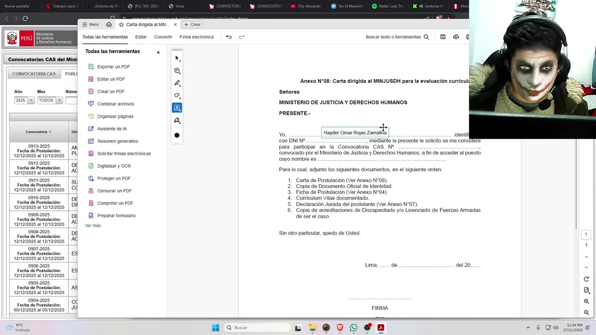Activate the add text box tool
The height and width of the screenshot is (335, 596).
pos(177,107)
